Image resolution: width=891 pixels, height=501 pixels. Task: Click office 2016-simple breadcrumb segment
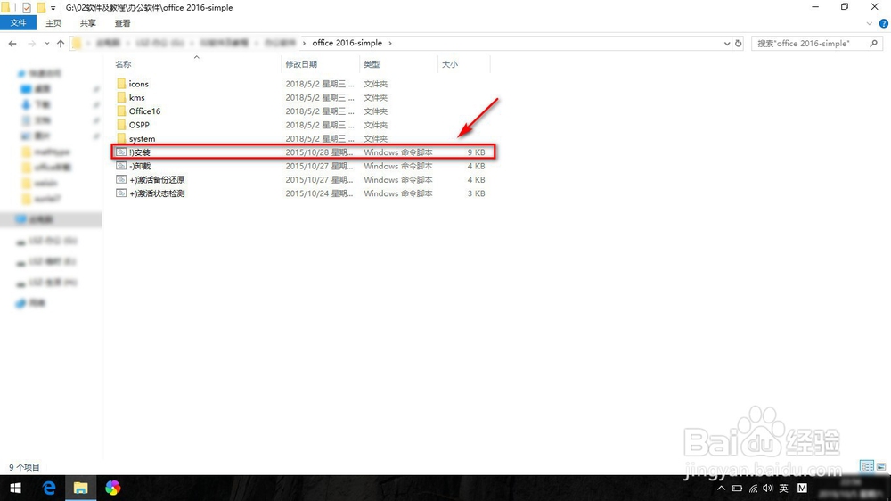tap(347, 43)
